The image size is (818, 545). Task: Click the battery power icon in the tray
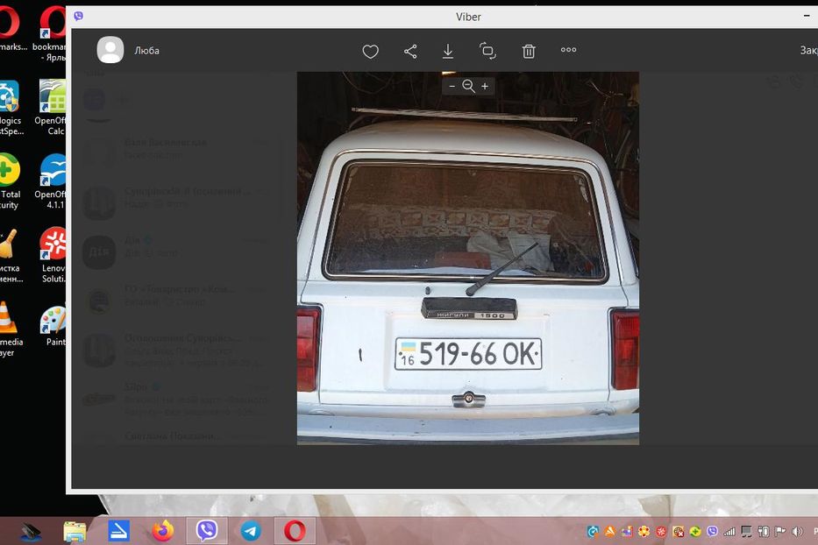(763, 532)
